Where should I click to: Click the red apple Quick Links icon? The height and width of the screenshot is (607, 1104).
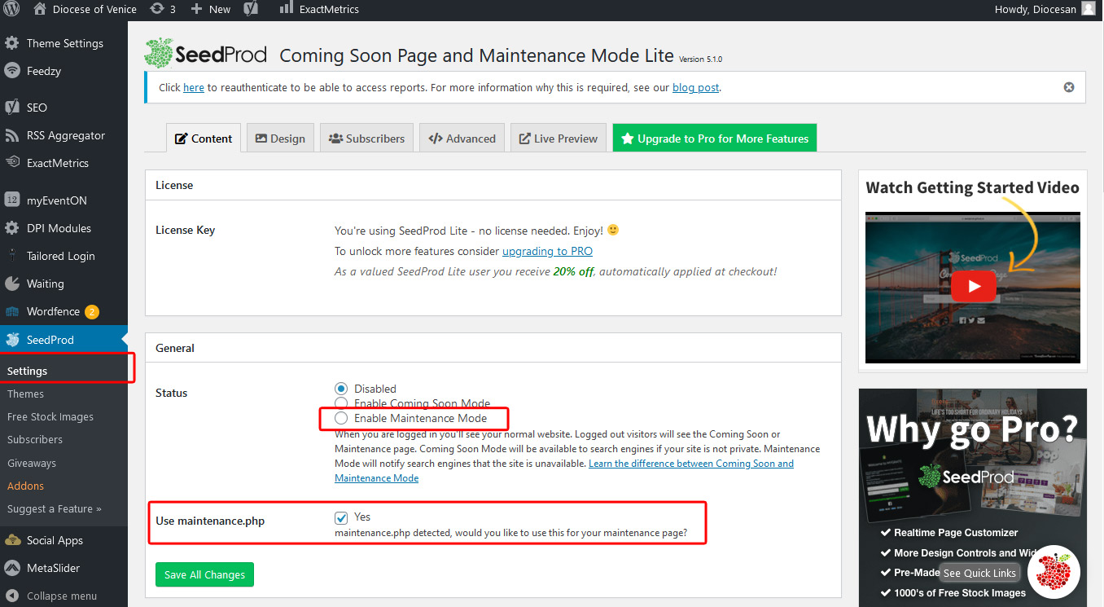pyautogui.click(x=1054, y=571)
